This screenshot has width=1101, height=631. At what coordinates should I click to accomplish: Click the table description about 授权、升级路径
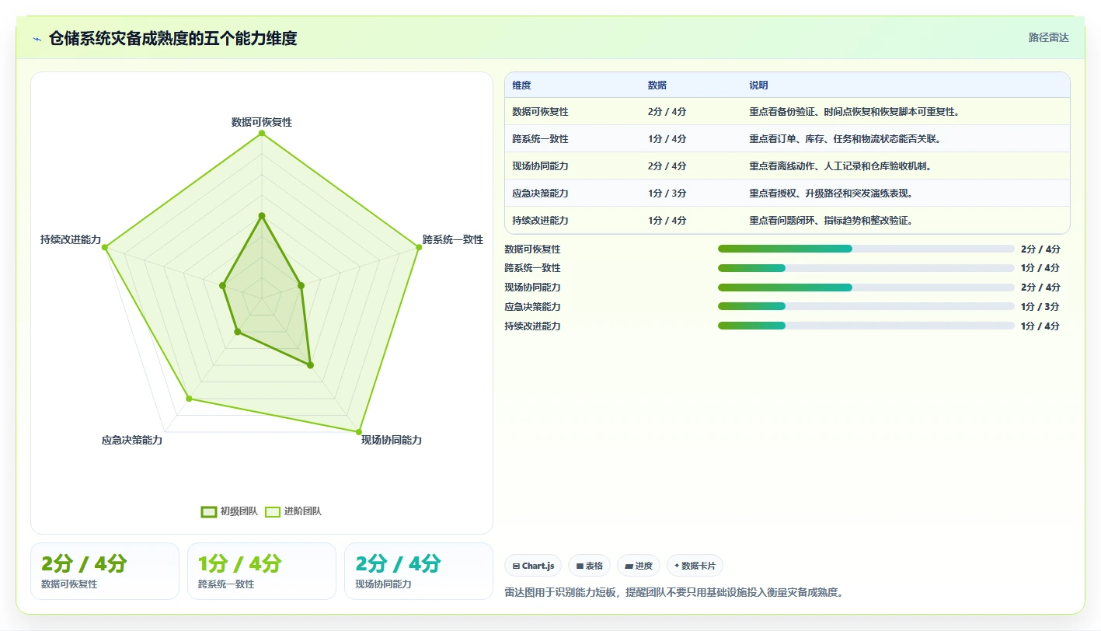tap(831, 193)
